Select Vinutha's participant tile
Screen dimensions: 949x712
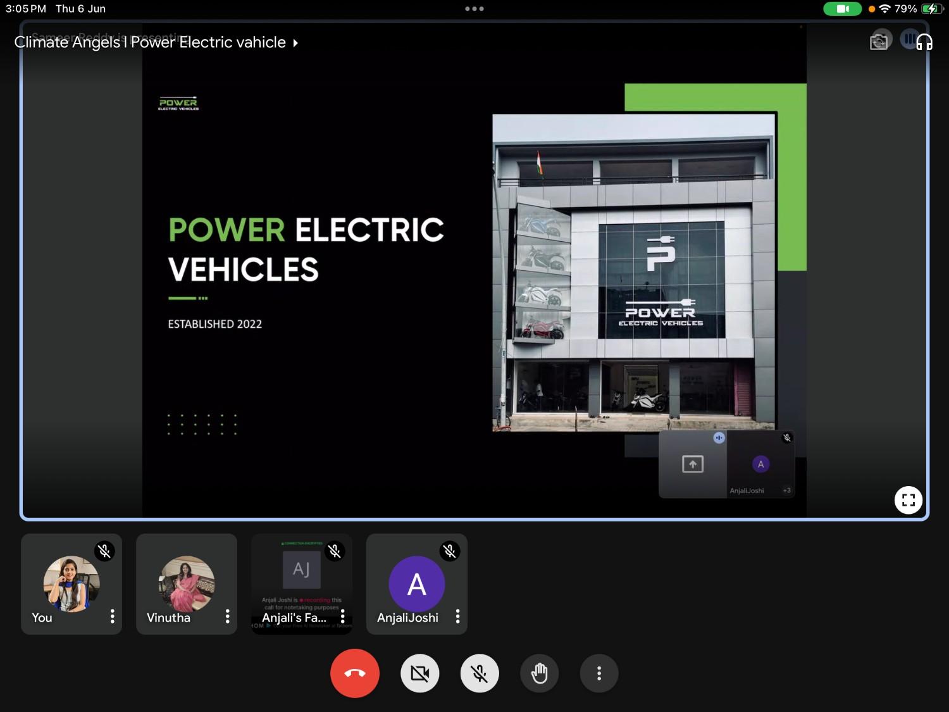click(x=187, y=584)
